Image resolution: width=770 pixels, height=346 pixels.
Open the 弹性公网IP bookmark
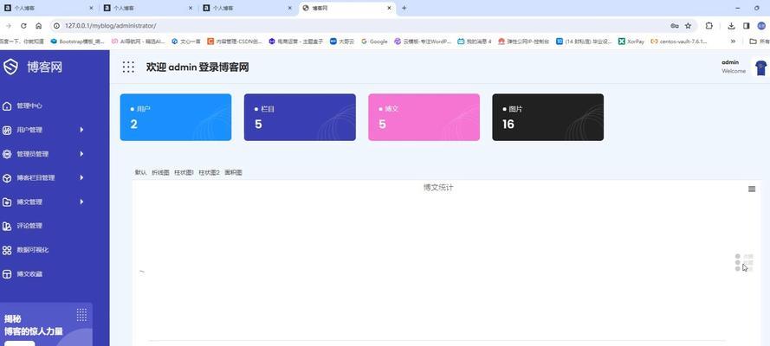[x=523, y=42]
